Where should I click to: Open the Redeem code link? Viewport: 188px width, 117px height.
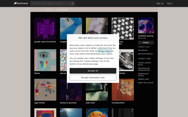(x=144, y=79)
